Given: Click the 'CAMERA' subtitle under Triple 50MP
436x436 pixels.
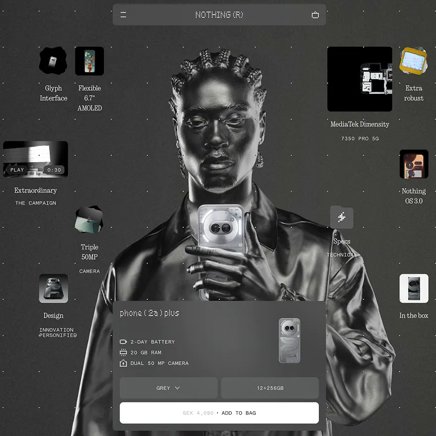Looking at the screenshot, I should 90,271.
